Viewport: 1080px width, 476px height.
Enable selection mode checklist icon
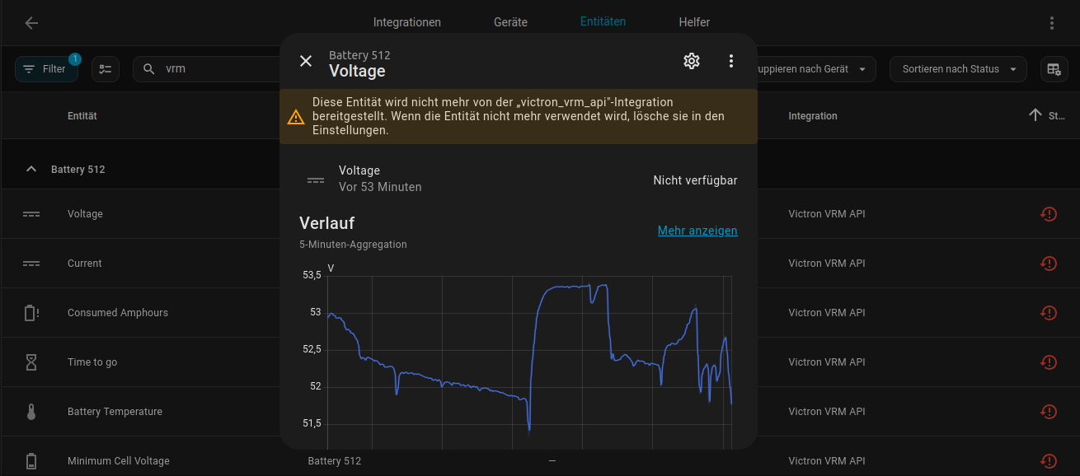pos(106,69)
